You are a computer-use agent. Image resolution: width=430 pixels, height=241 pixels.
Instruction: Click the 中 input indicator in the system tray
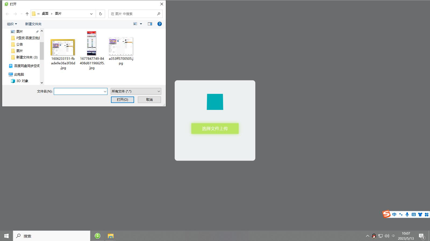pos(393,236)
